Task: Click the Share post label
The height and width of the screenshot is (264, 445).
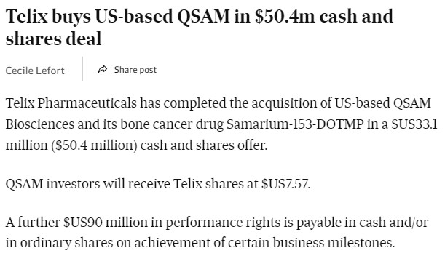Action: 135,70
